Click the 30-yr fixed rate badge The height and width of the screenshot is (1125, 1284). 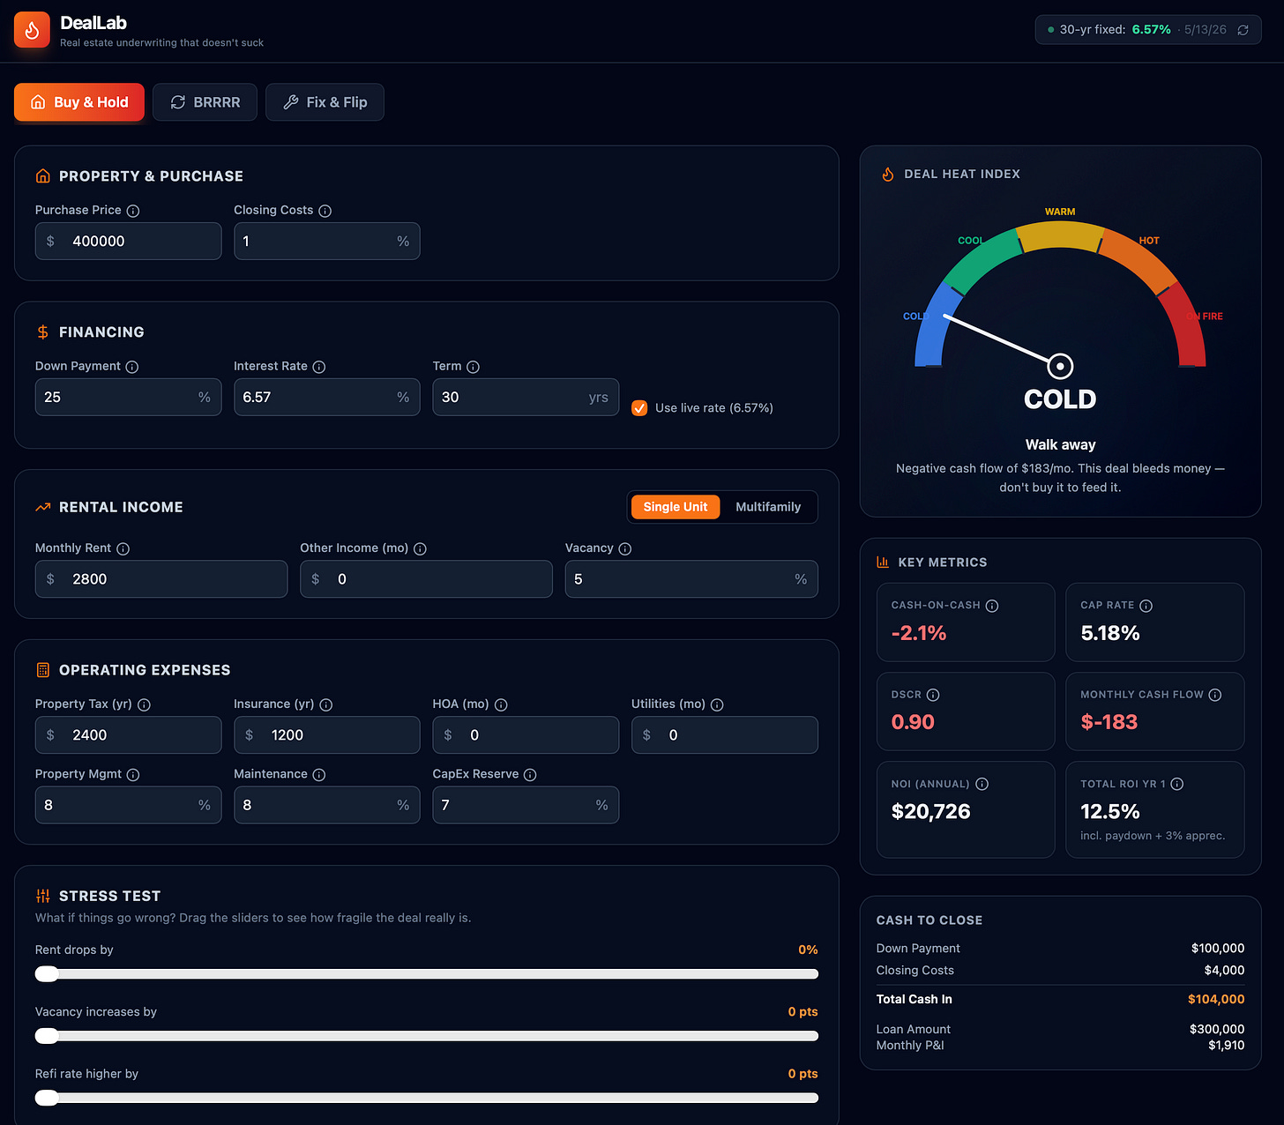1148,30
